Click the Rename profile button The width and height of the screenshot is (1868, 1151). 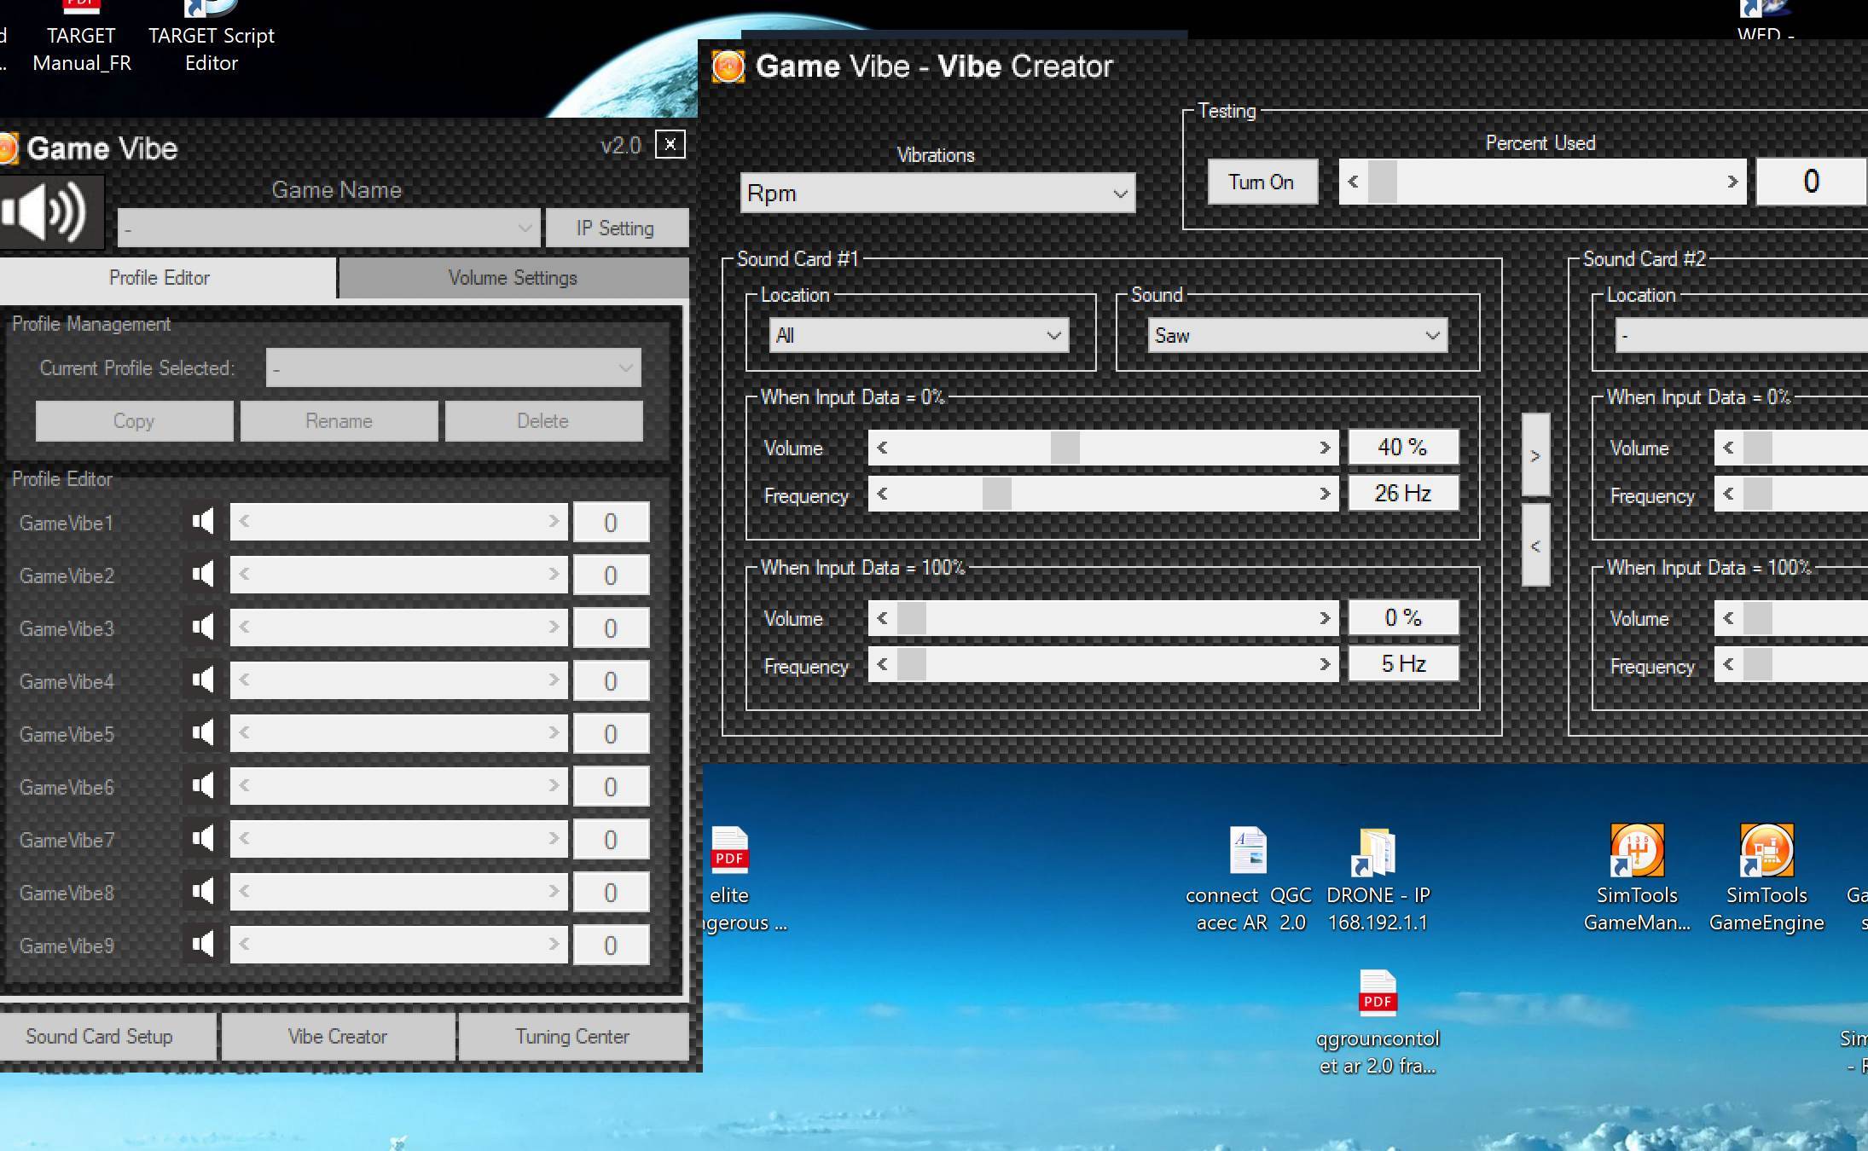pos(339,421)
